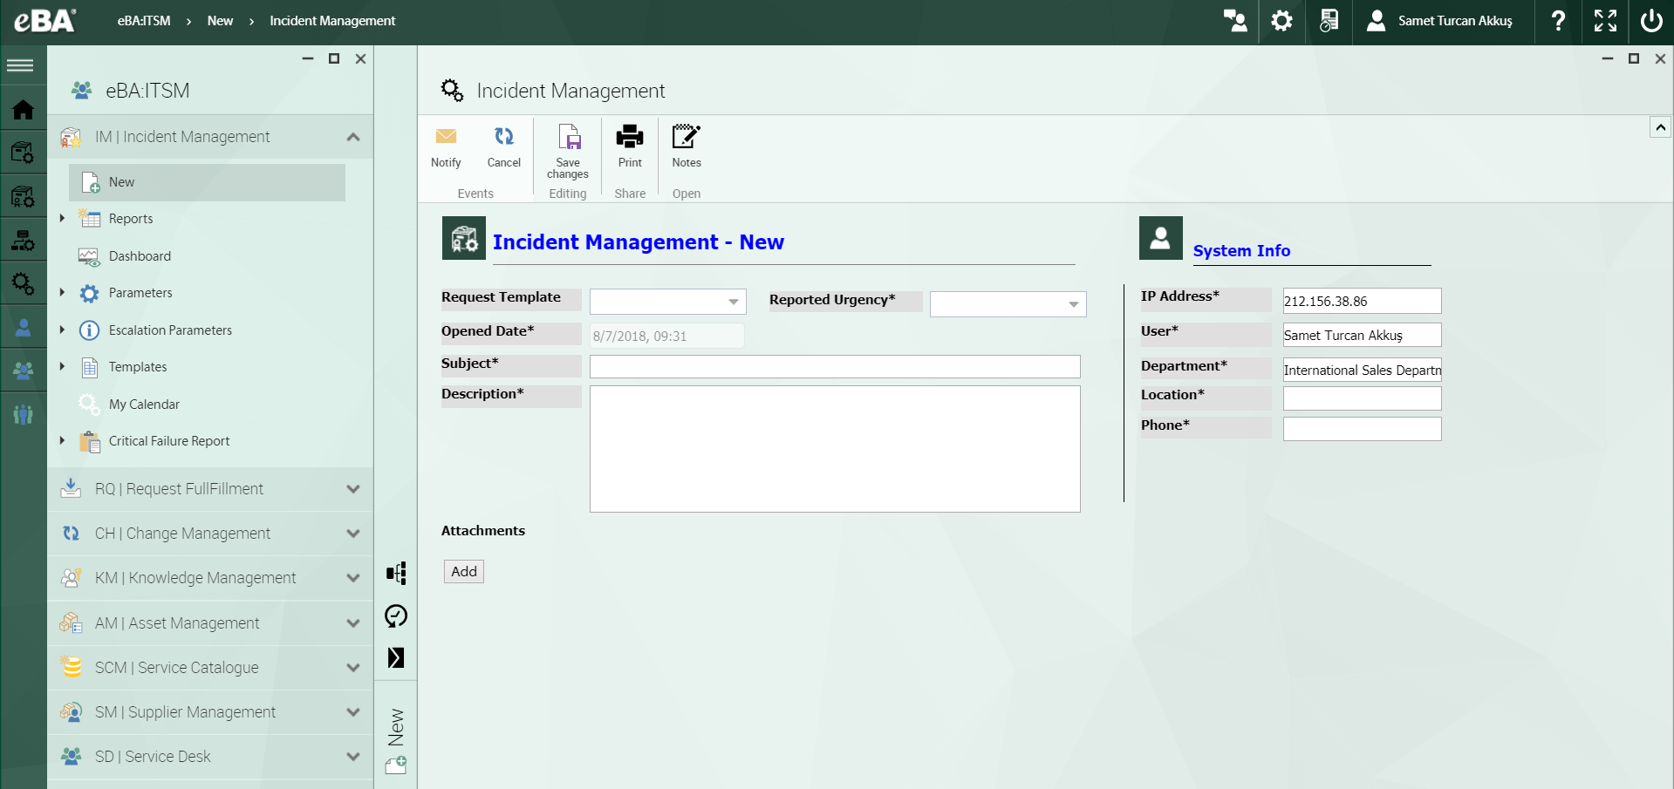Open My Calendar in the sidebar
This screenshot has height=789, width=1674.
(x=144, y=405)
